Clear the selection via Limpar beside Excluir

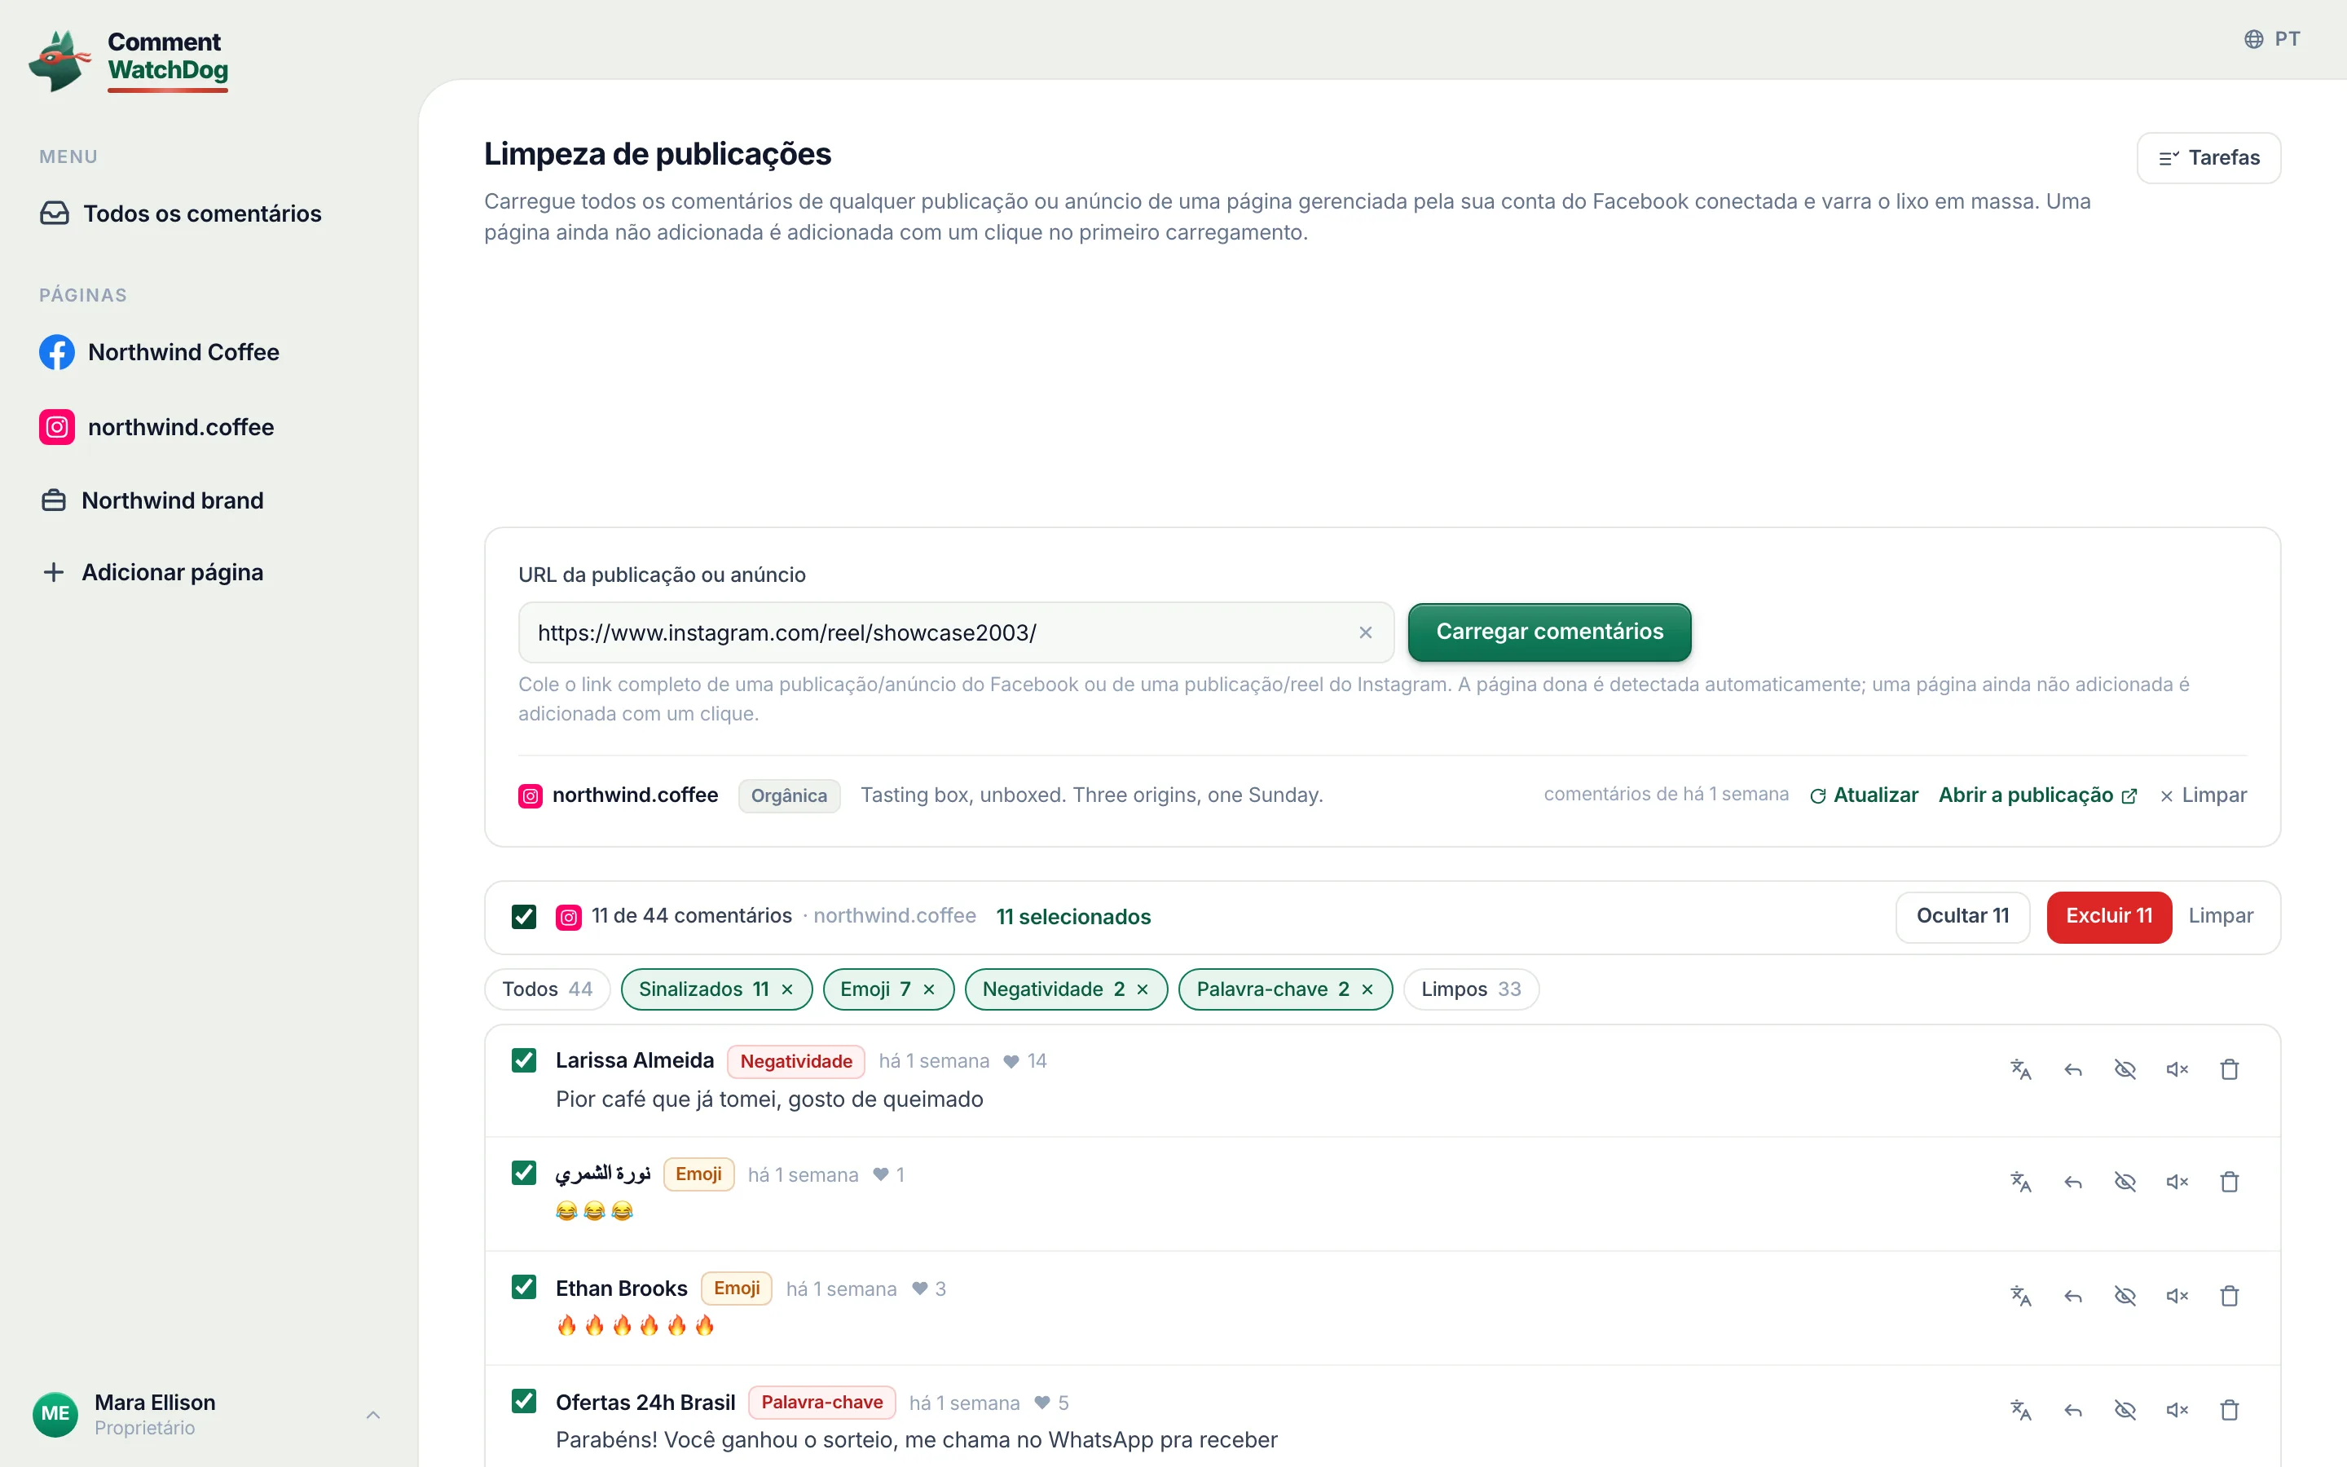click(x=2221, y=917)
